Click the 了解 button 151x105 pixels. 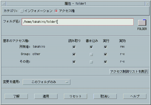[x=16, y=96]
